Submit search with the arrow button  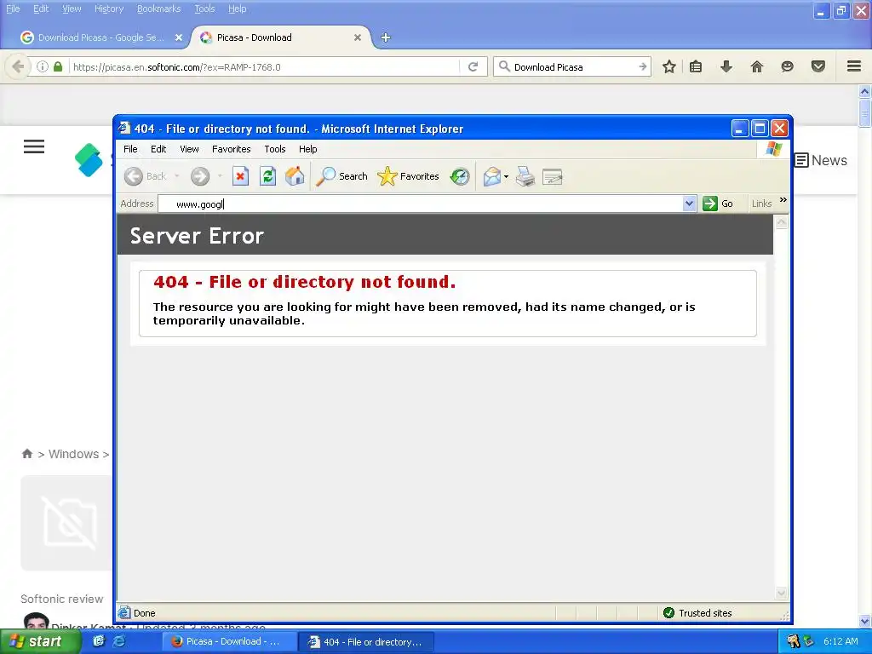[x=642, y=66]
